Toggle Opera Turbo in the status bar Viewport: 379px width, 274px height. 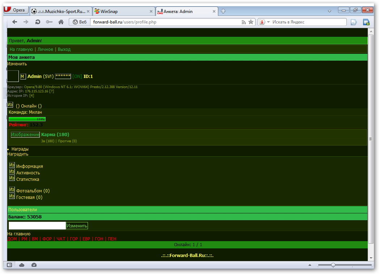(x=34, y=265)
